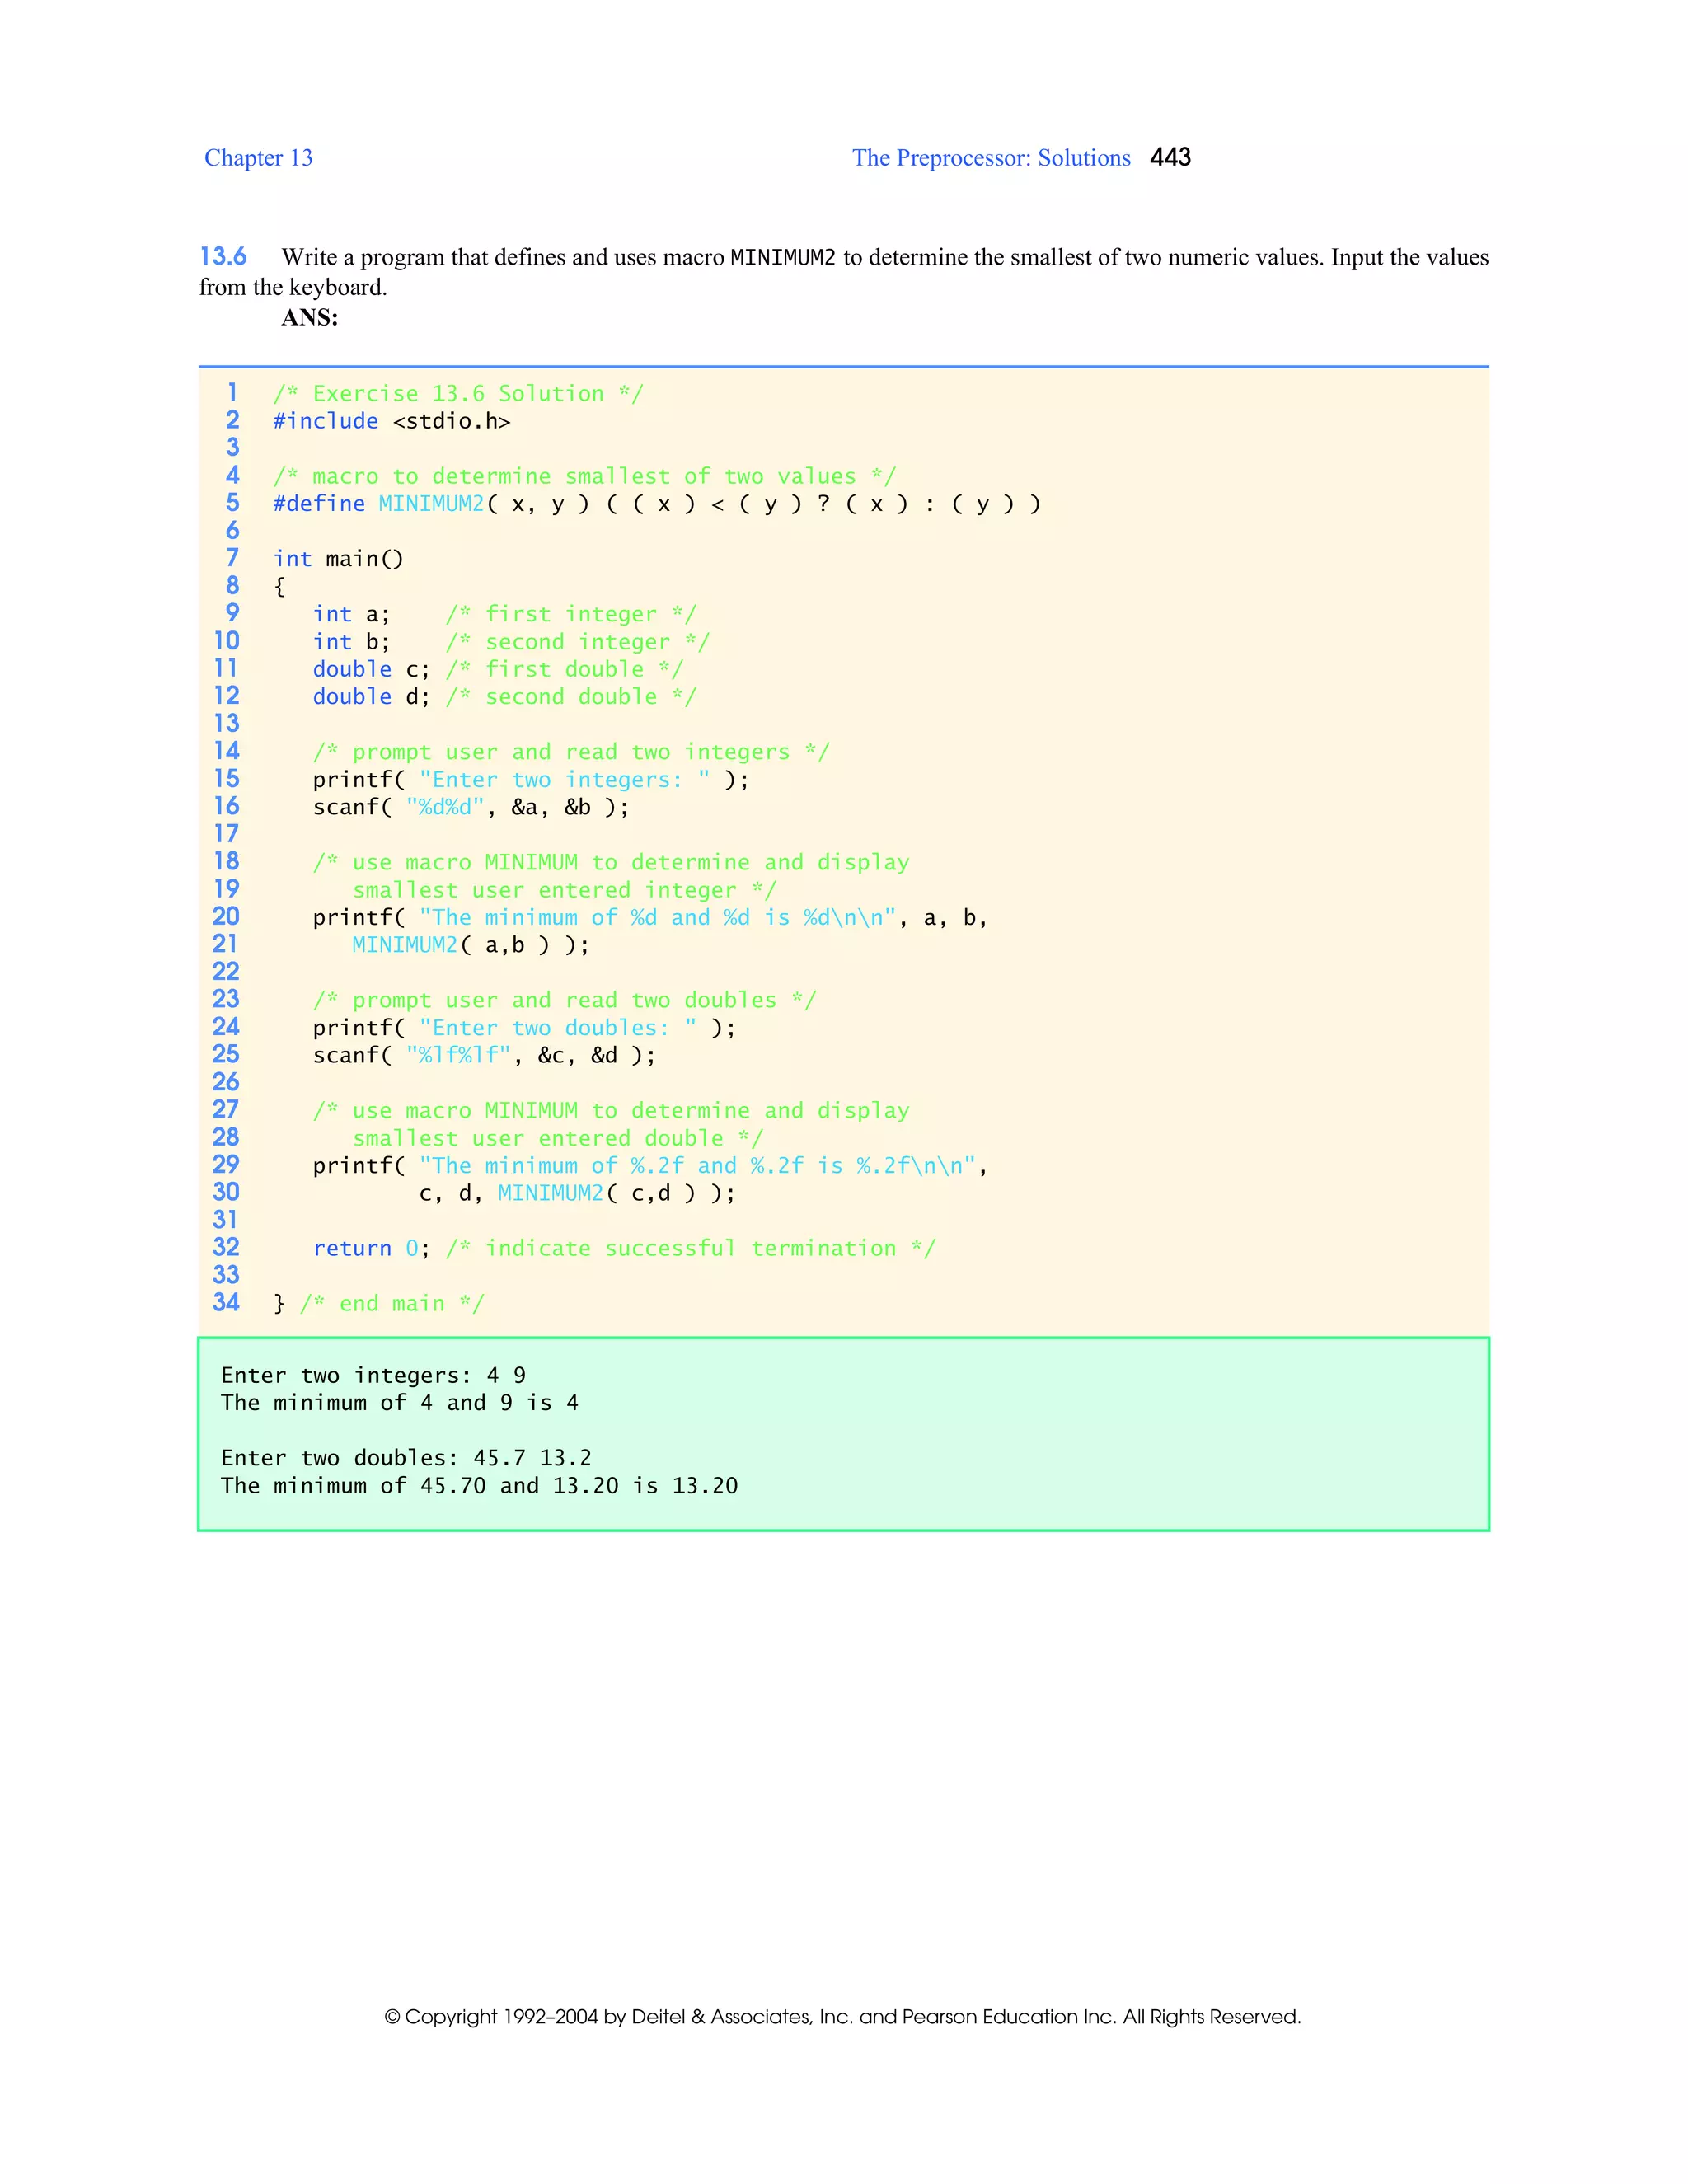Click output 'The minimum of 4 and 9 is 4'
Image resolution: width=1688 pixels, height=2184 pixels.
400,1403
